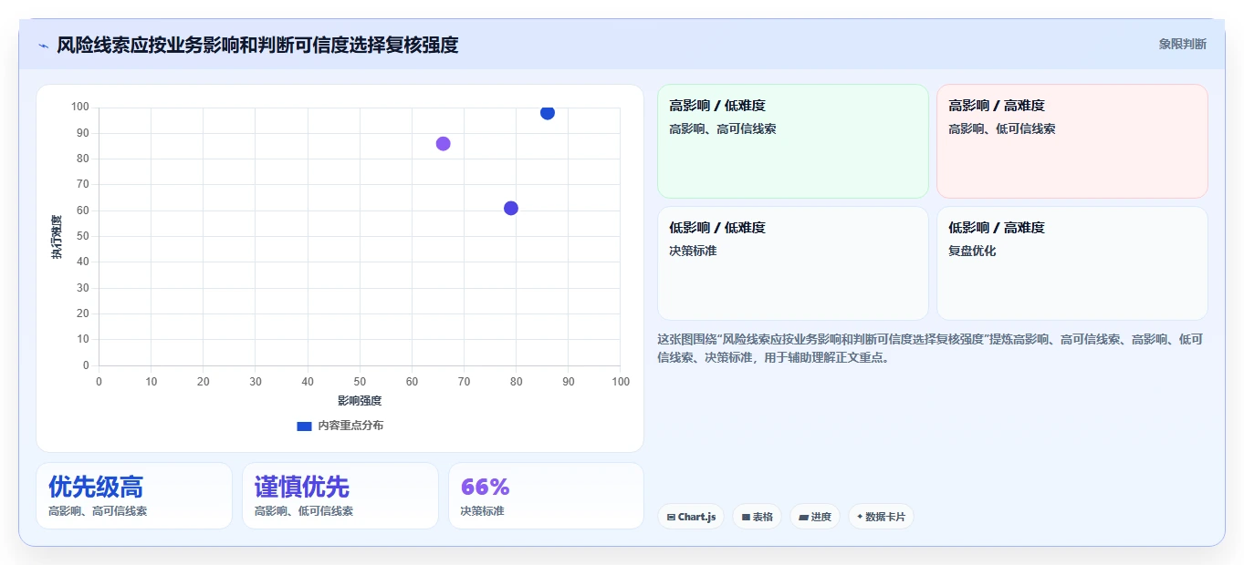Click 高影响、低可信线索 under 谨慎优先
Image resolution: width=1244 pixels, height=565 pixels.
pos(304,511)
